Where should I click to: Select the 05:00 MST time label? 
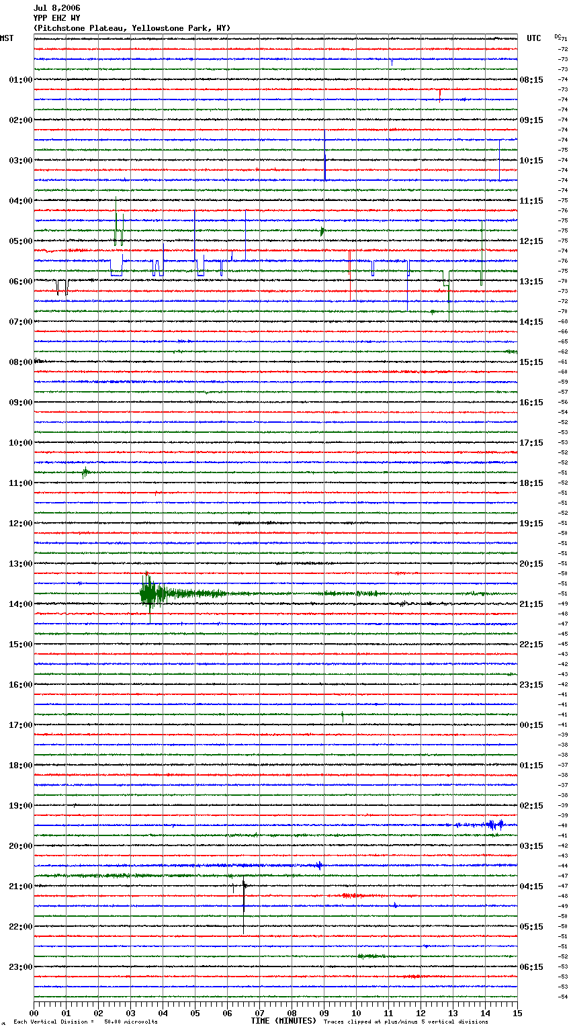(x=21, y=241)
